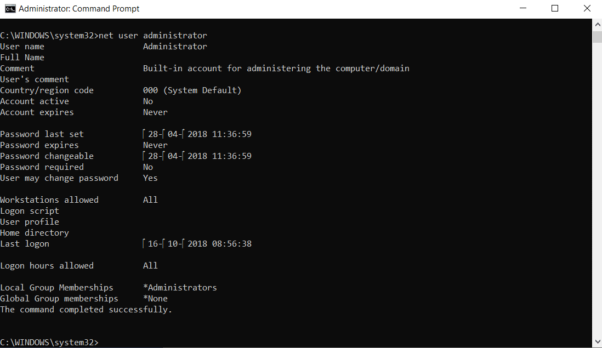
Task: Click the blinking cursor at the prompt
Action: pos(103,342)
